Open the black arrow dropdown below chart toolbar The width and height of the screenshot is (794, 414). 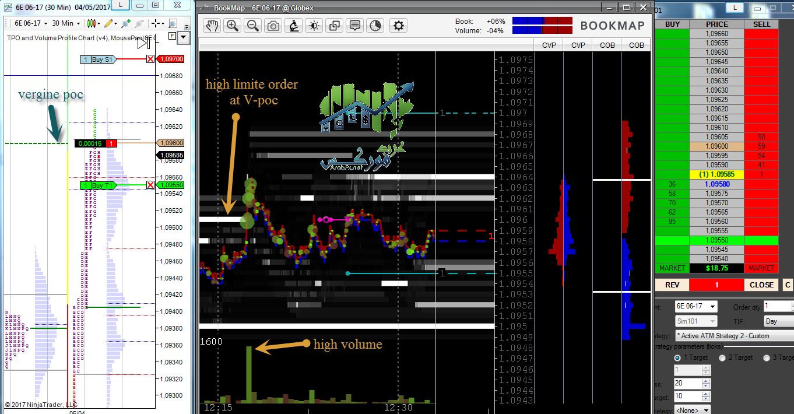point(184,38)
